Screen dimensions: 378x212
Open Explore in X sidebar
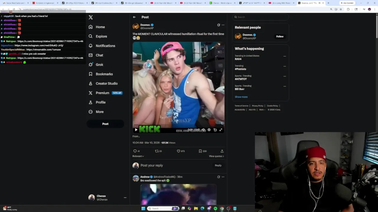98,36
